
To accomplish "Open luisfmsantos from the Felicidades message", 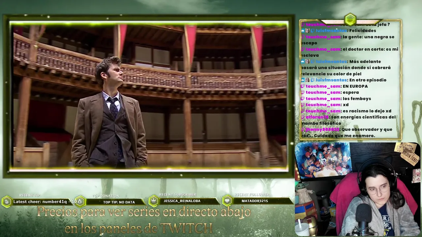I will coord(331,31).
